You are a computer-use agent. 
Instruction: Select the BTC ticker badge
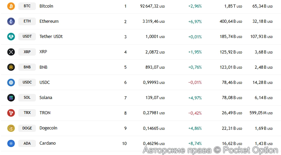(27, 6)
